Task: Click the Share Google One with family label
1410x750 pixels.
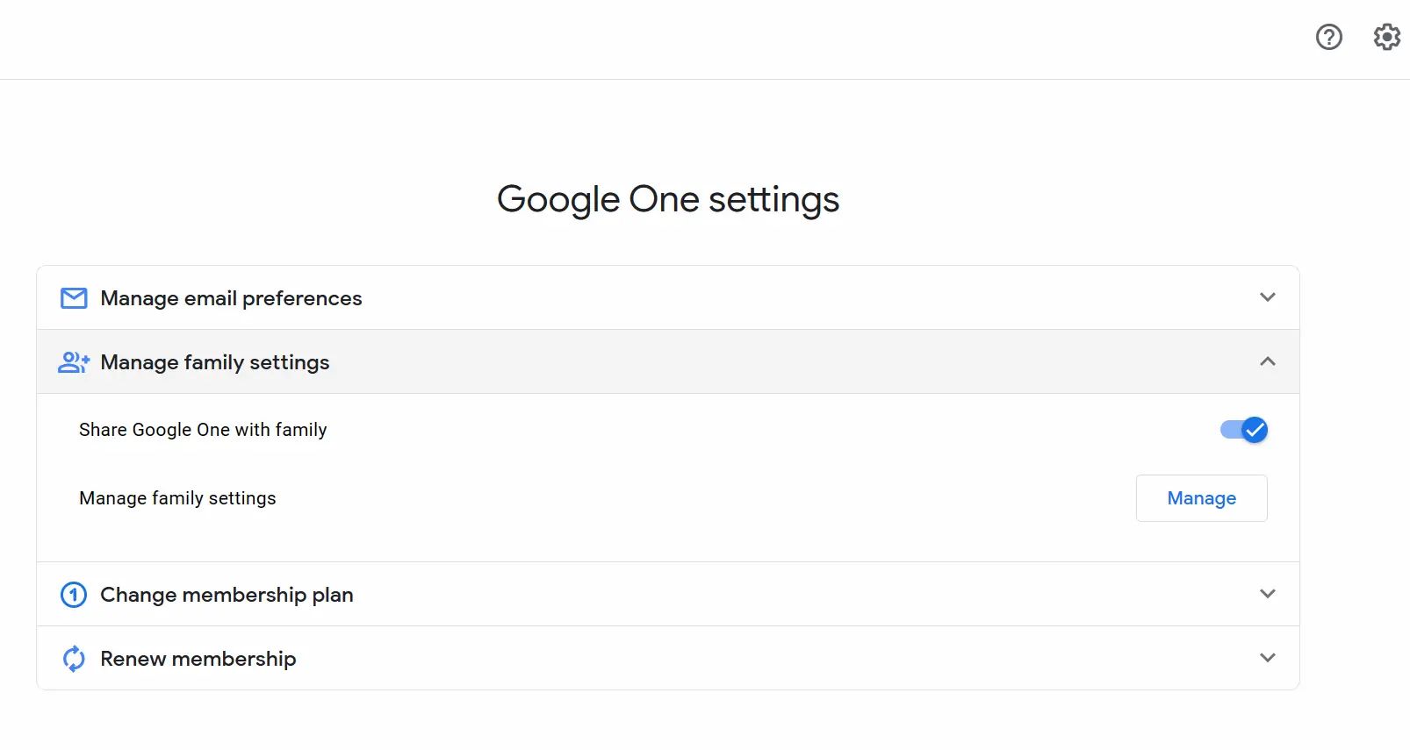Action: pyautogui.click(x=203, y=430)
